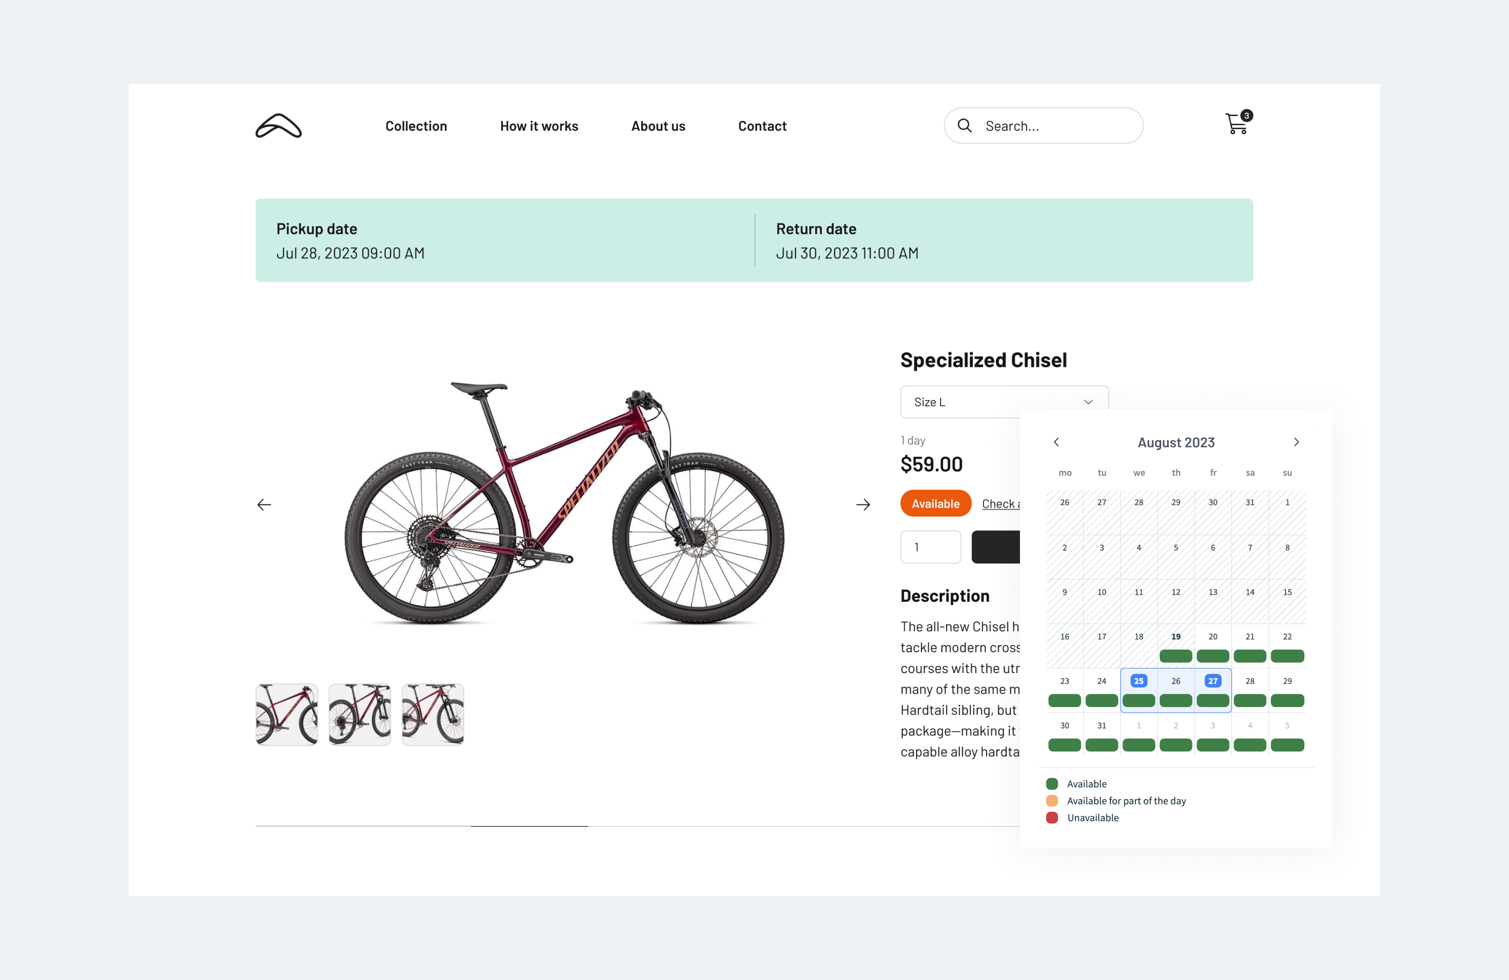
Task: Go to previous month in the calendar
Action: point(1056,442)
